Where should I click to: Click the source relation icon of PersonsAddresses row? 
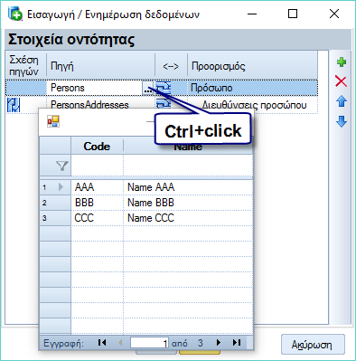click(x=14, y=105)
